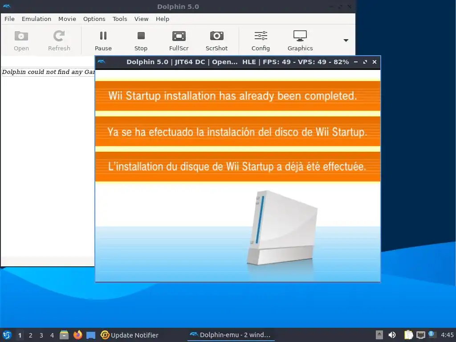Close the Dolphin game render window

375,62
